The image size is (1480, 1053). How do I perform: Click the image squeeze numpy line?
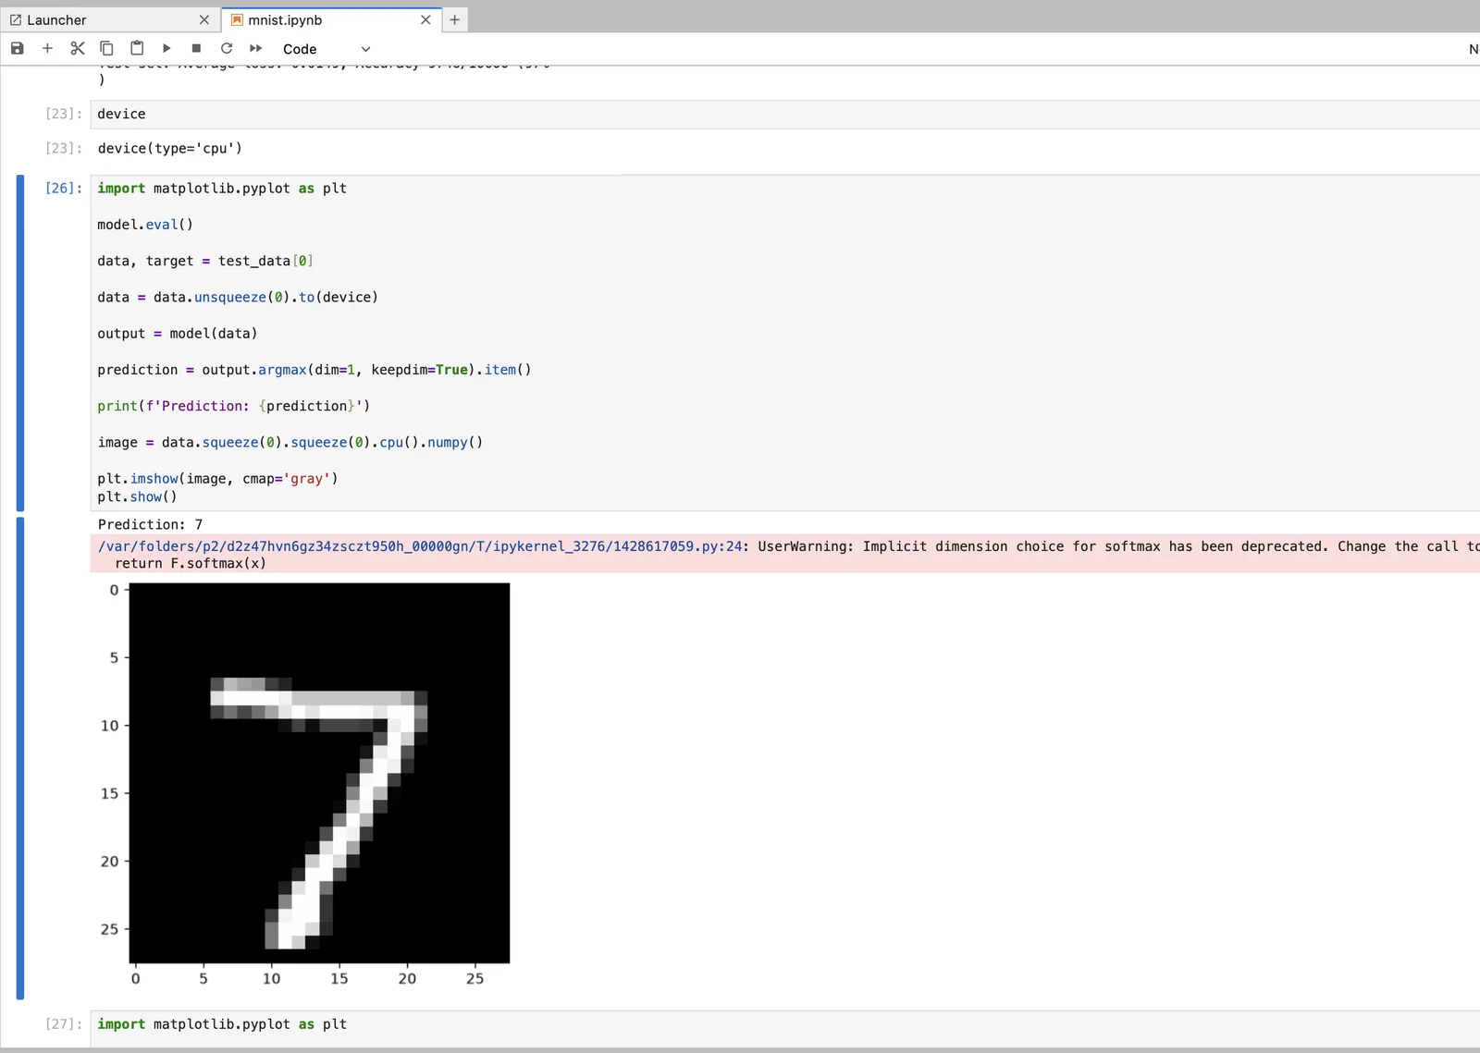click(290, 443)
